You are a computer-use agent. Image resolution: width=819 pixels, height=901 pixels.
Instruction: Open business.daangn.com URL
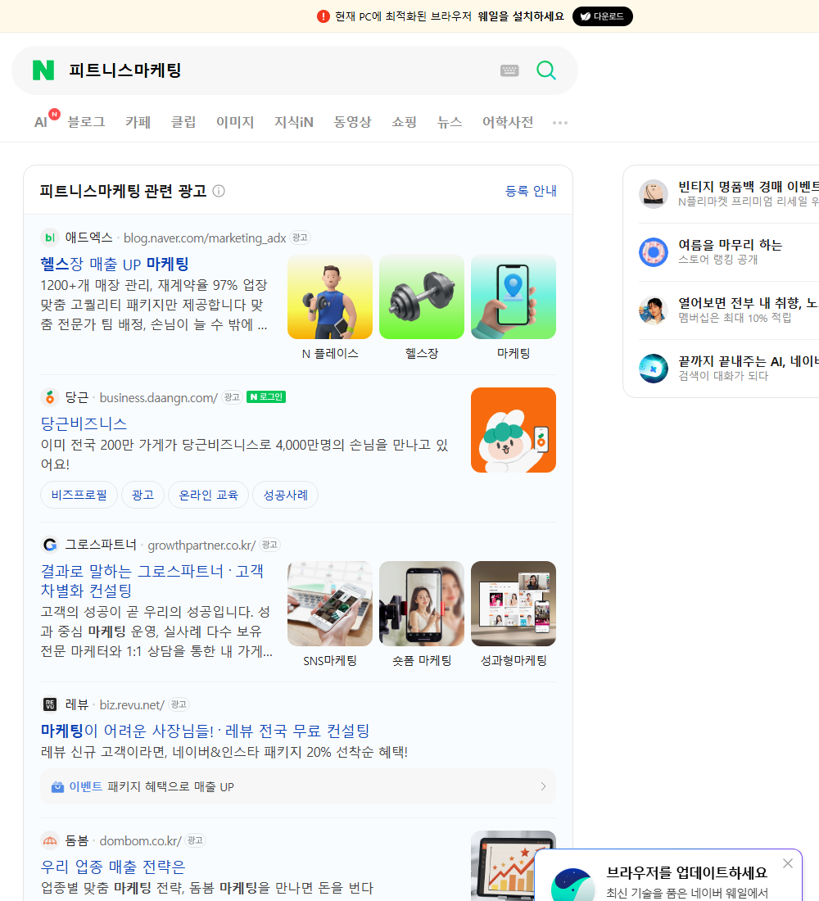[x=159, y=397]
